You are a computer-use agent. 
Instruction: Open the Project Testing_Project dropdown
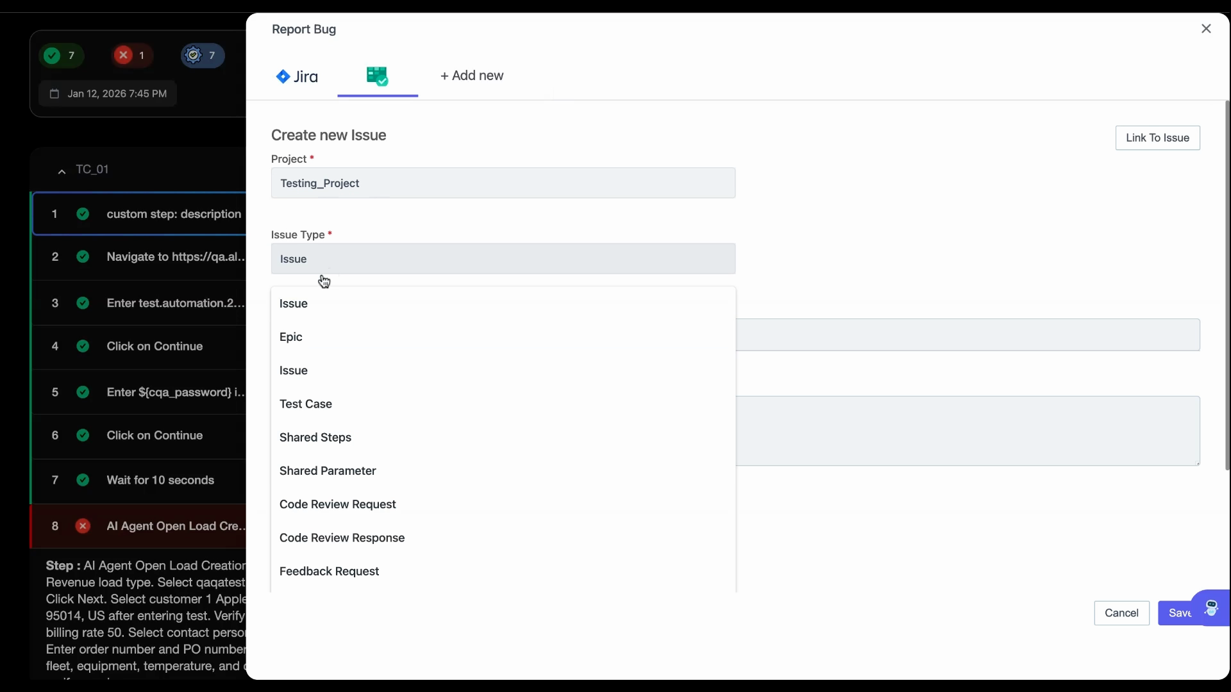coord(503,183)
